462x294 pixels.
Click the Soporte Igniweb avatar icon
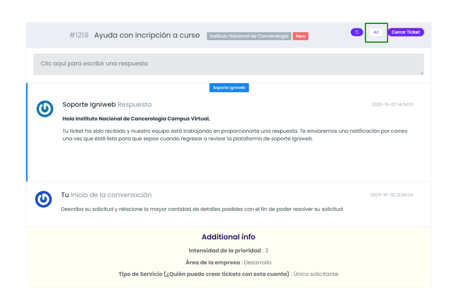(45, 109)
